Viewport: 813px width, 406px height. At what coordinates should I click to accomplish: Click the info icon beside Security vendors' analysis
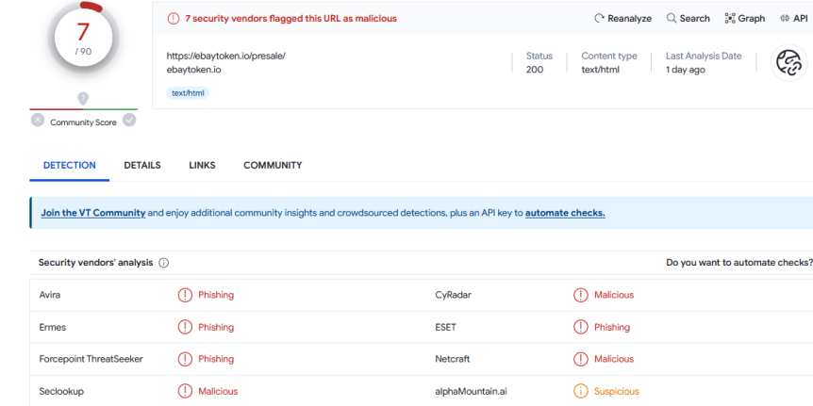tap(163, 263)
